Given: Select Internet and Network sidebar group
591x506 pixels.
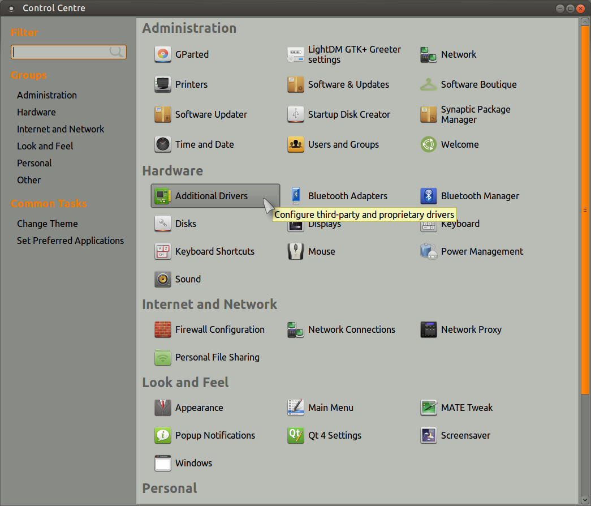Looking at the screenshot, I should pyautogui.click(x=61, y=129).
